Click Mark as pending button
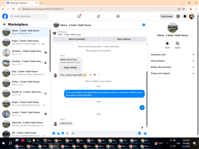The image size is (199, 149). click(x=77, y=39)
